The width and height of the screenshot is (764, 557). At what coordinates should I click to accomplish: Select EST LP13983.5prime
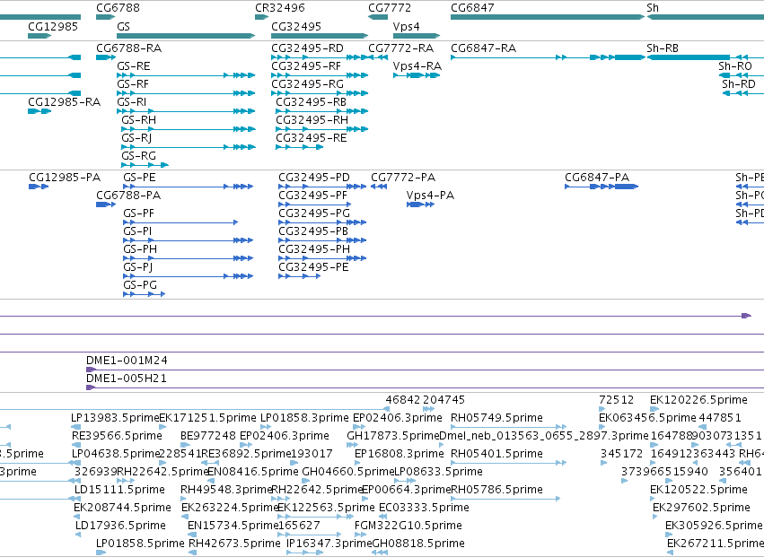pos(76,428)
